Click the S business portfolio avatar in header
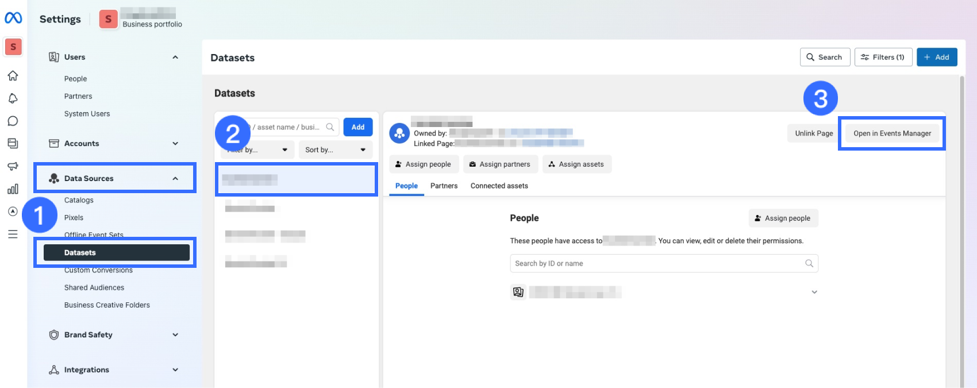977x388 pixels. 108,19
